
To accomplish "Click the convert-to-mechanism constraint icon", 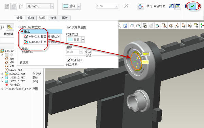I will (x=21, y=6).
